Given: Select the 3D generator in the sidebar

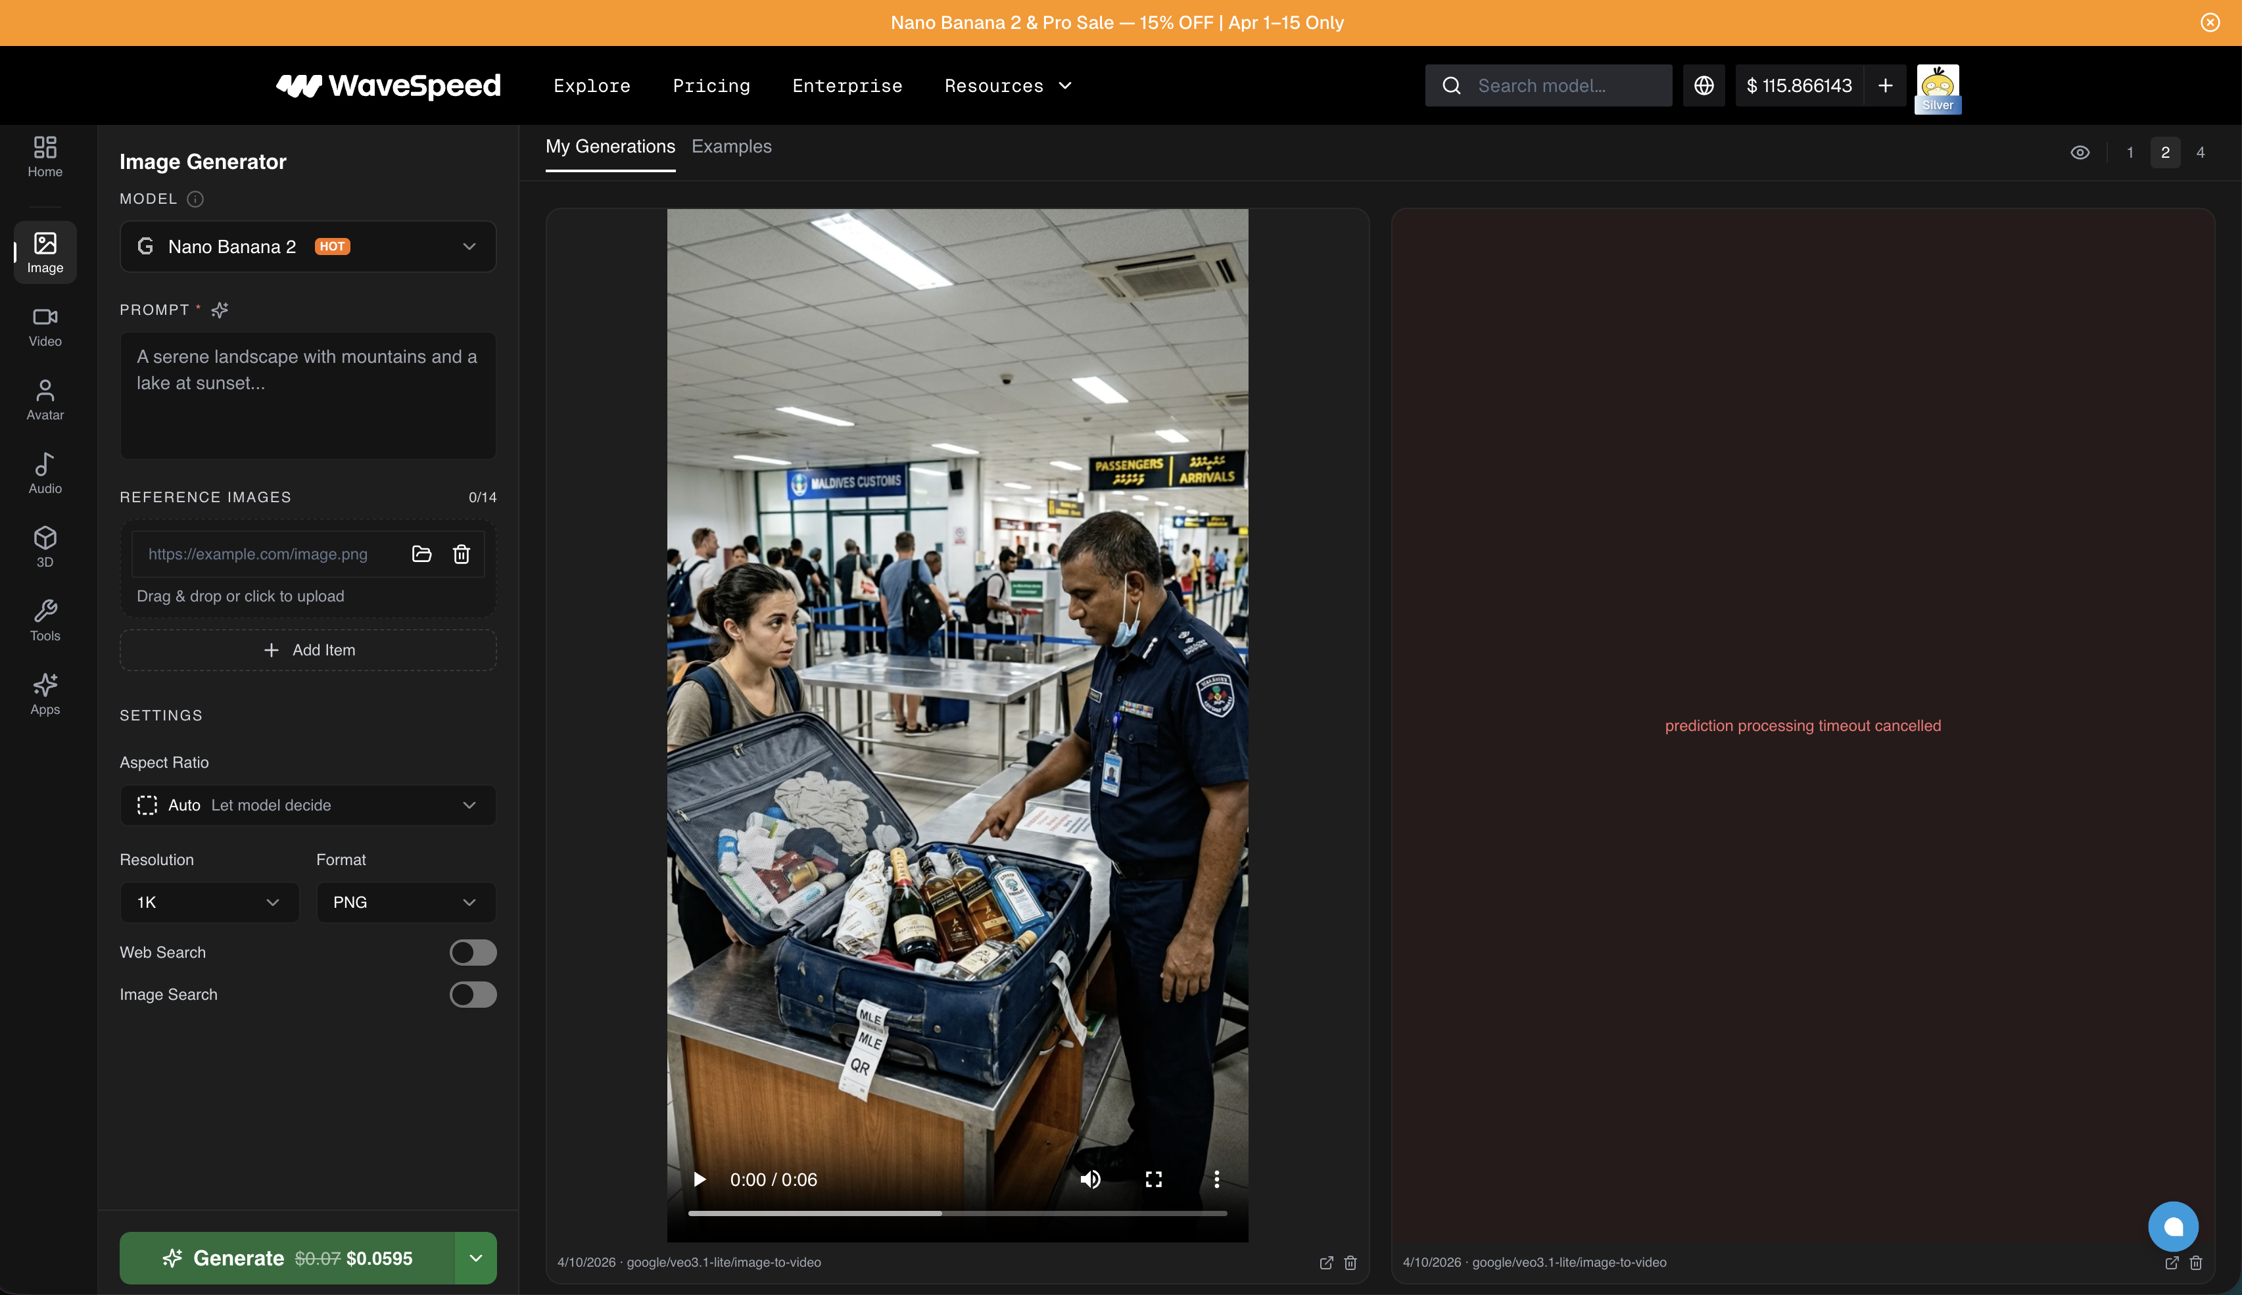Looking at the screenshot, I should (45, 545).
